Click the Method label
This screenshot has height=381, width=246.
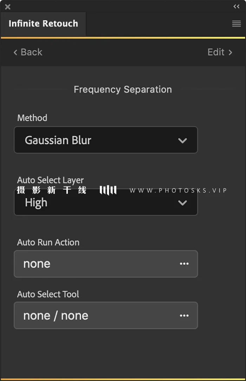pos(32,118)
